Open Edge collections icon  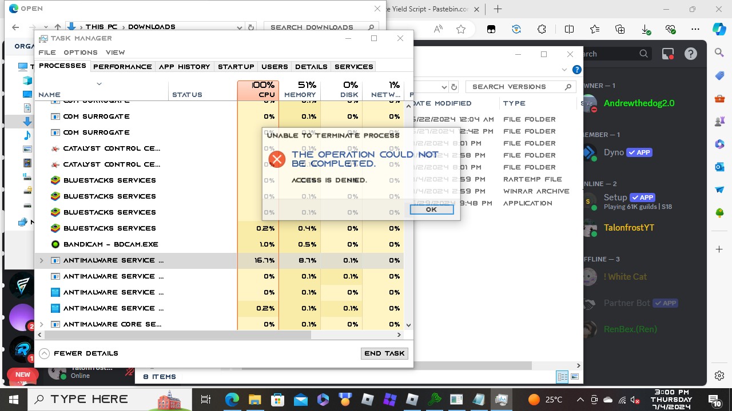pos(620,29)
